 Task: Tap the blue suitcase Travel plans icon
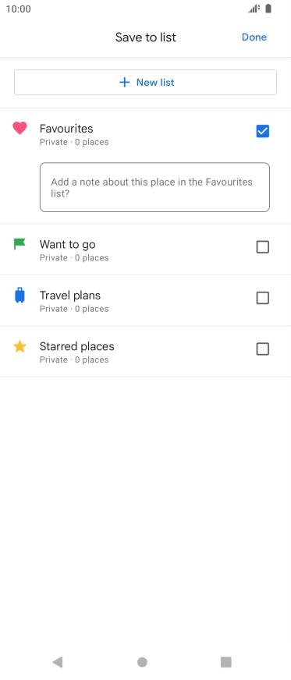[20, 296]
